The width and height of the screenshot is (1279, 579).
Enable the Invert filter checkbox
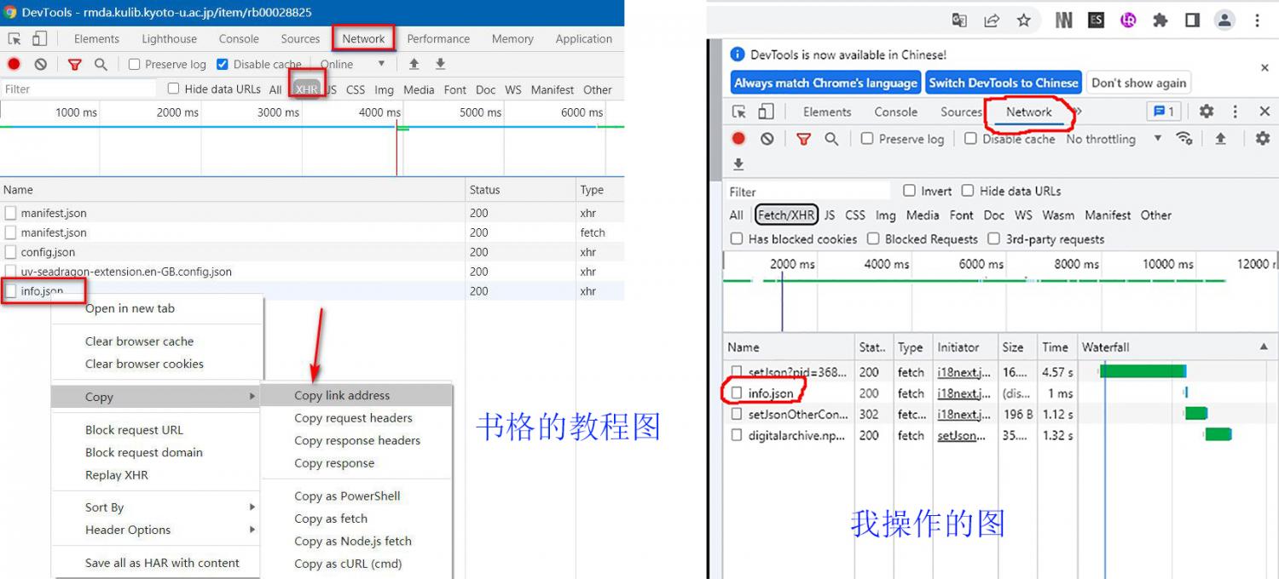coord(909,191)
